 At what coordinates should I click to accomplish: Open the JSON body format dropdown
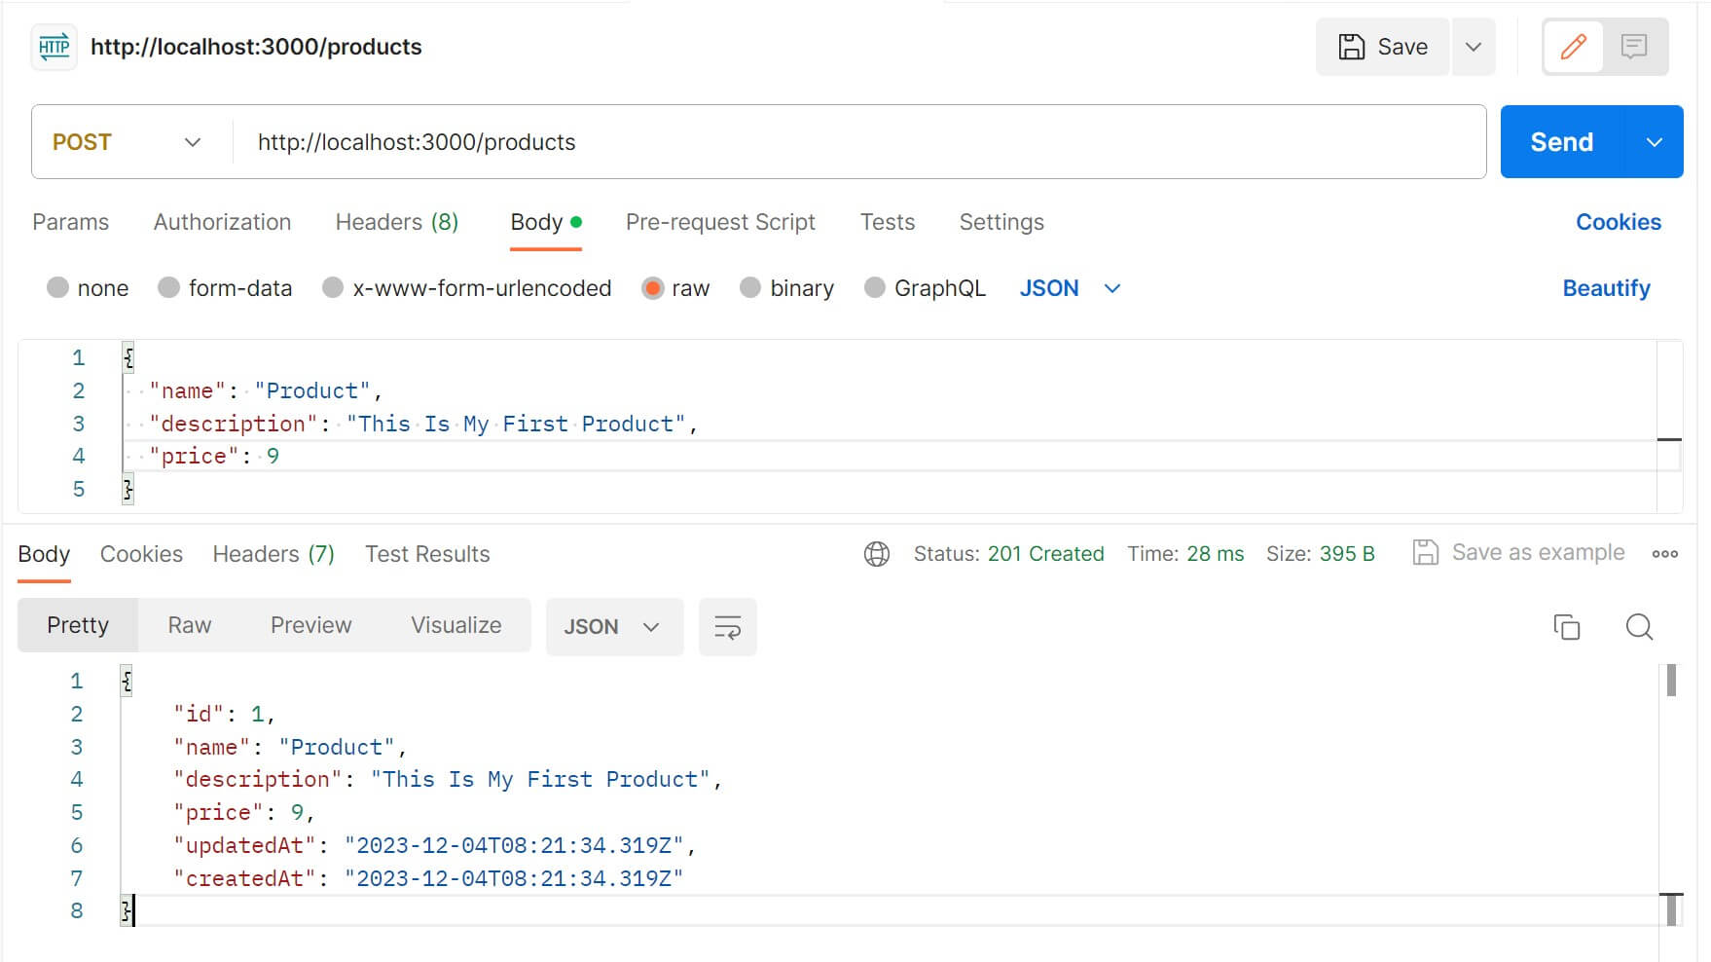coord(1068,287)
